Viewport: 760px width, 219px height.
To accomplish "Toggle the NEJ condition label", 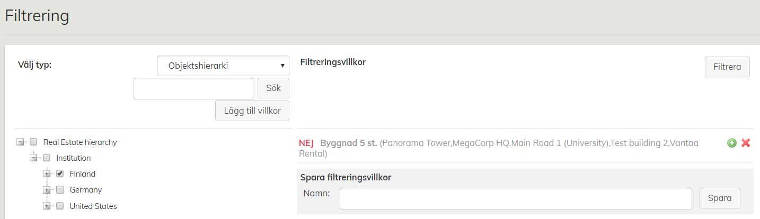I will 306,143.
